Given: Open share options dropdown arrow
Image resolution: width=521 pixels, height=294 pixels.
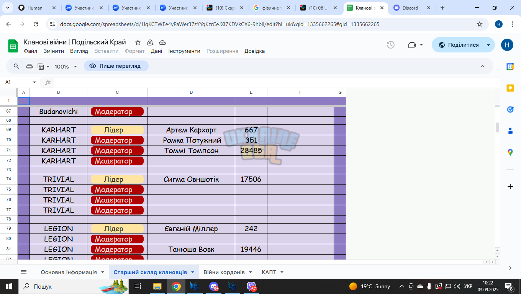Looking at the screenshot, I should point(488,45).
